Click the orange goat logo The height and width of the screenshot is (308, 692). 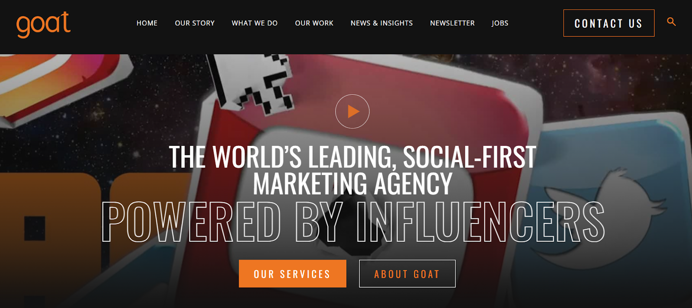point(43,24)
